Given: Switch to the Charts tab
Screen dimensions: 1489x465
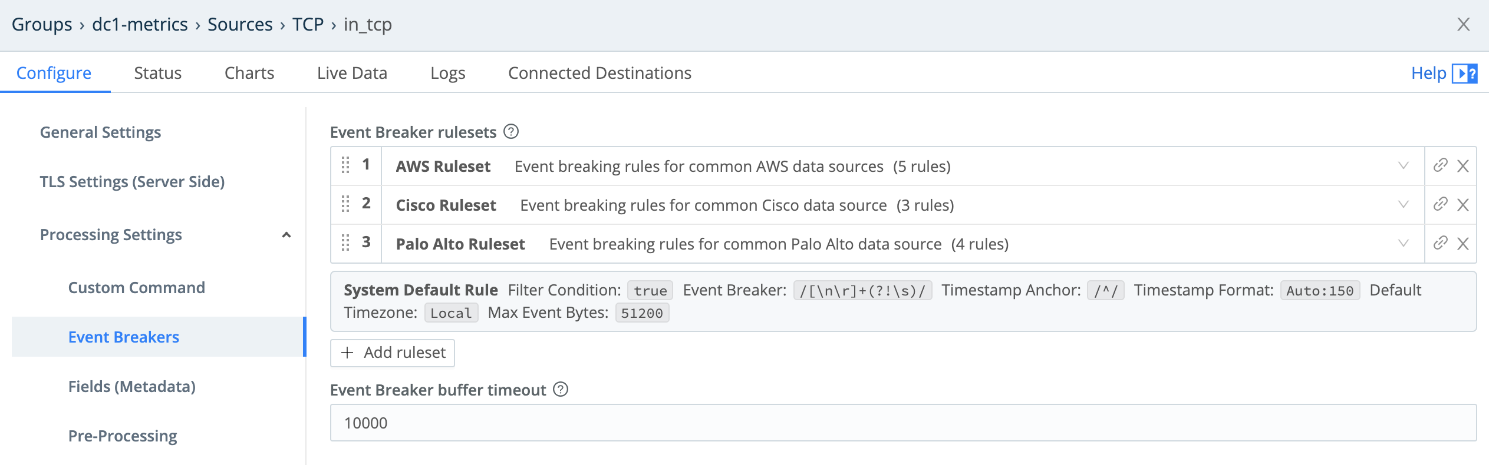Looking at the screenshot, I should (x=249, y=72).
